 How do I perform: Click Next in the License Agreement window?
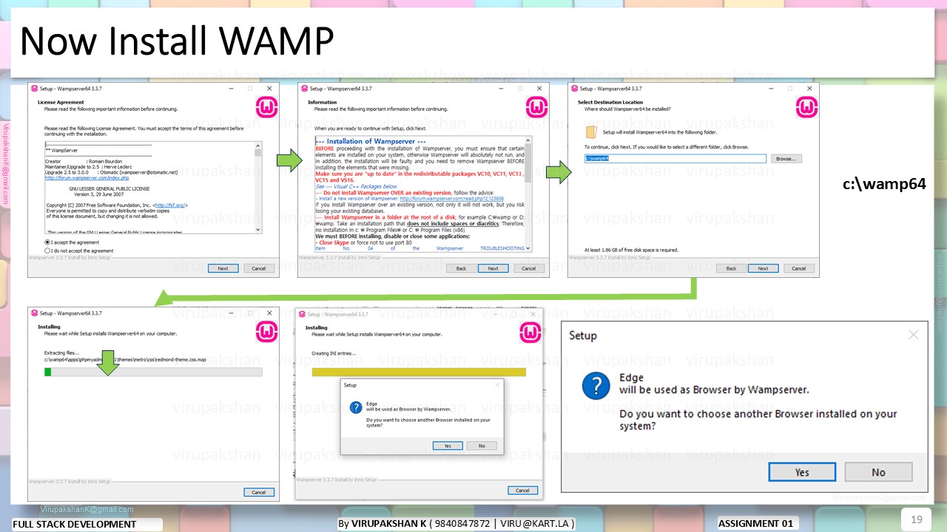223,268
